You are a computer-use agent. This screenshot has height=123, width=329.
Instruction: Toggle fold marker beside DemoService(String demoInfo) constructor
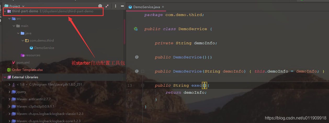143,71
